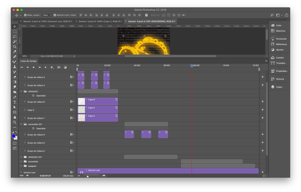
Task: Toggle Opacidad stopwatch under encendido 2X1
Action: click(x=33, y=128)
